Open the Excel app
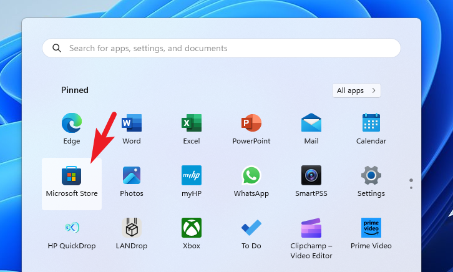 coord(192,129)
